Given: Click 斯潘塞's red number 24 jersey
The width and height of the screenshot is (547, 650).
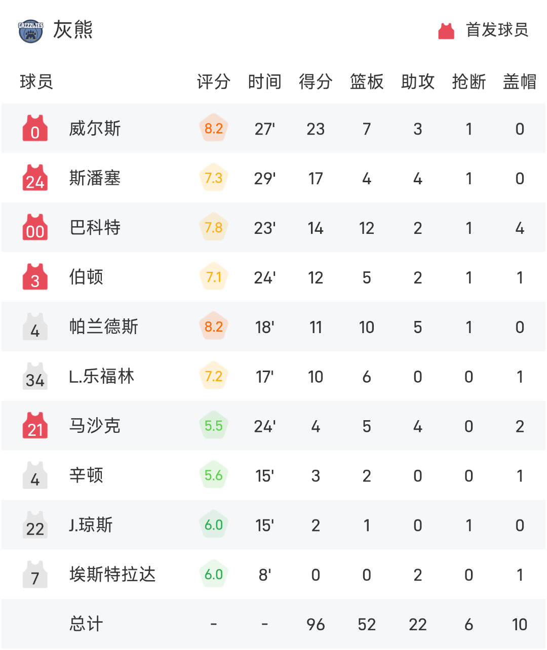Looking at the screenshot, I should tap(35, 178).
